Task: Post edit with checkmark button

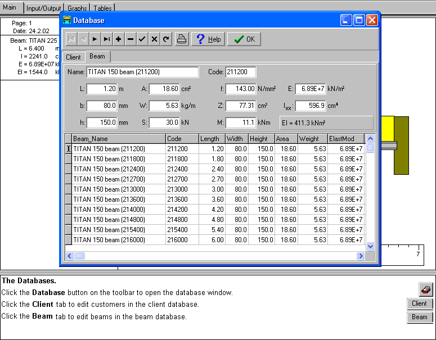Action: pos(142,39)
